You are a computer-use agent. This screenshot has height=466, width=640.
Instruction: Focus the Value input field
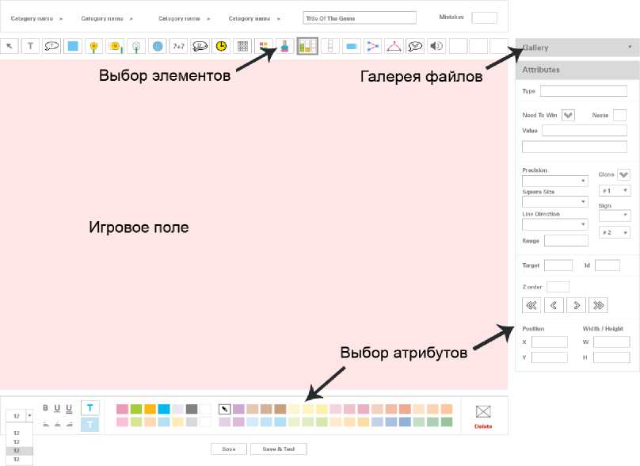click(x=585, y=130)
